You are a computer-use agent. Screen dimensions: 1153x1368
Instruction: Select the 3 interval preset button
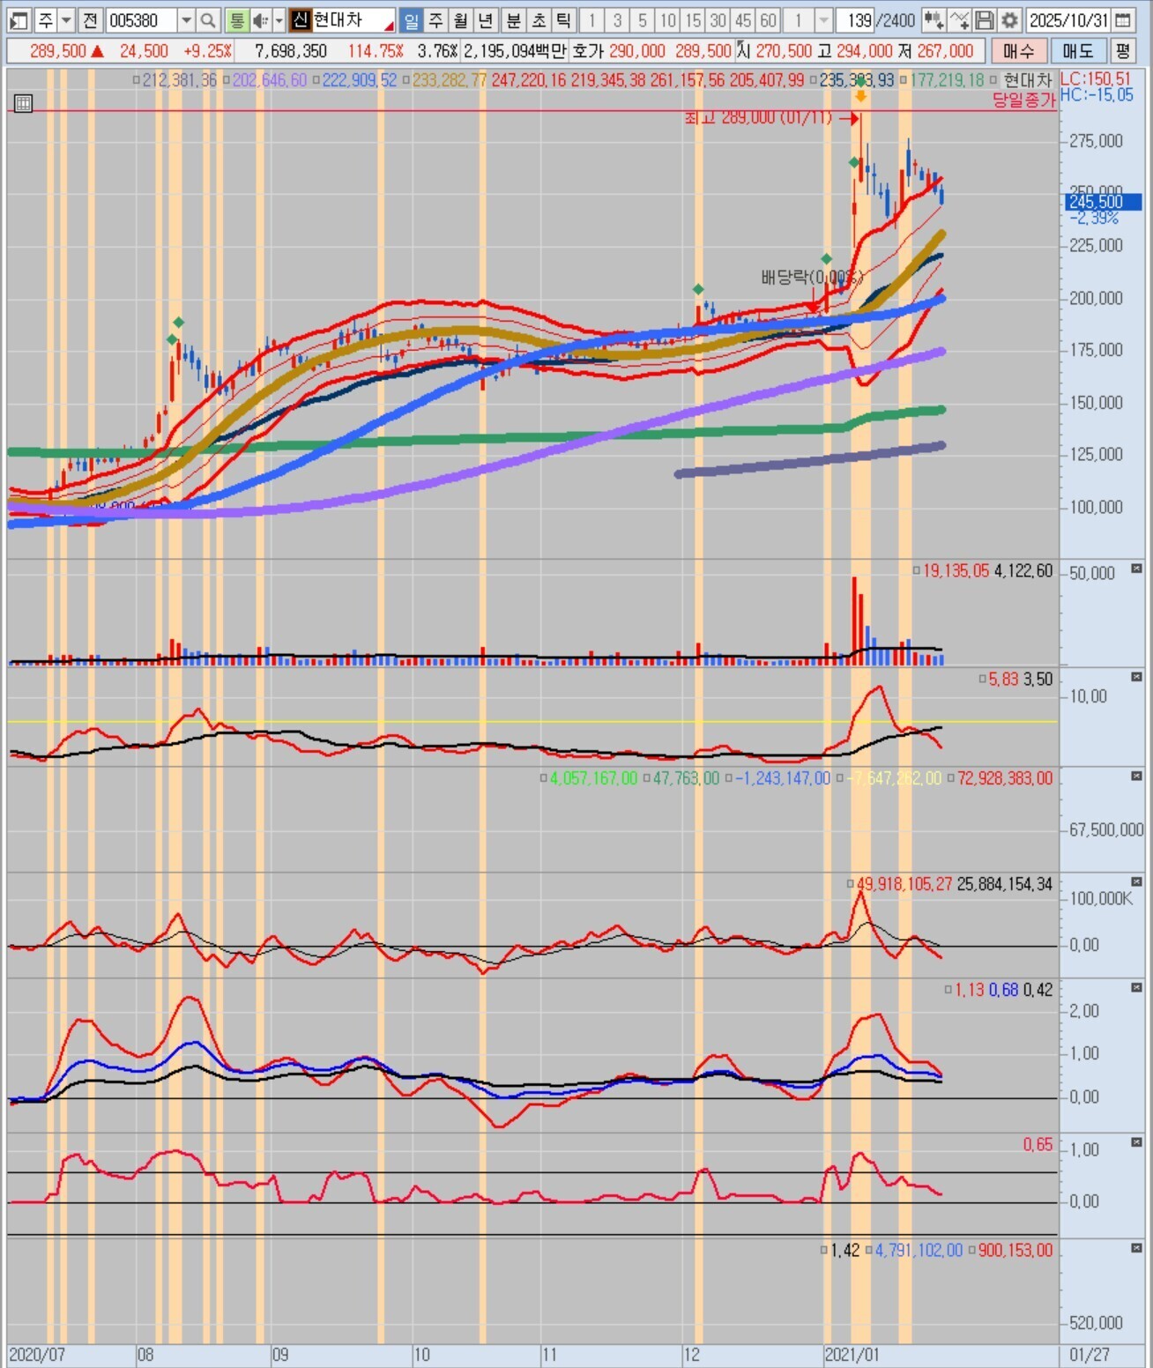pos(617,20)
